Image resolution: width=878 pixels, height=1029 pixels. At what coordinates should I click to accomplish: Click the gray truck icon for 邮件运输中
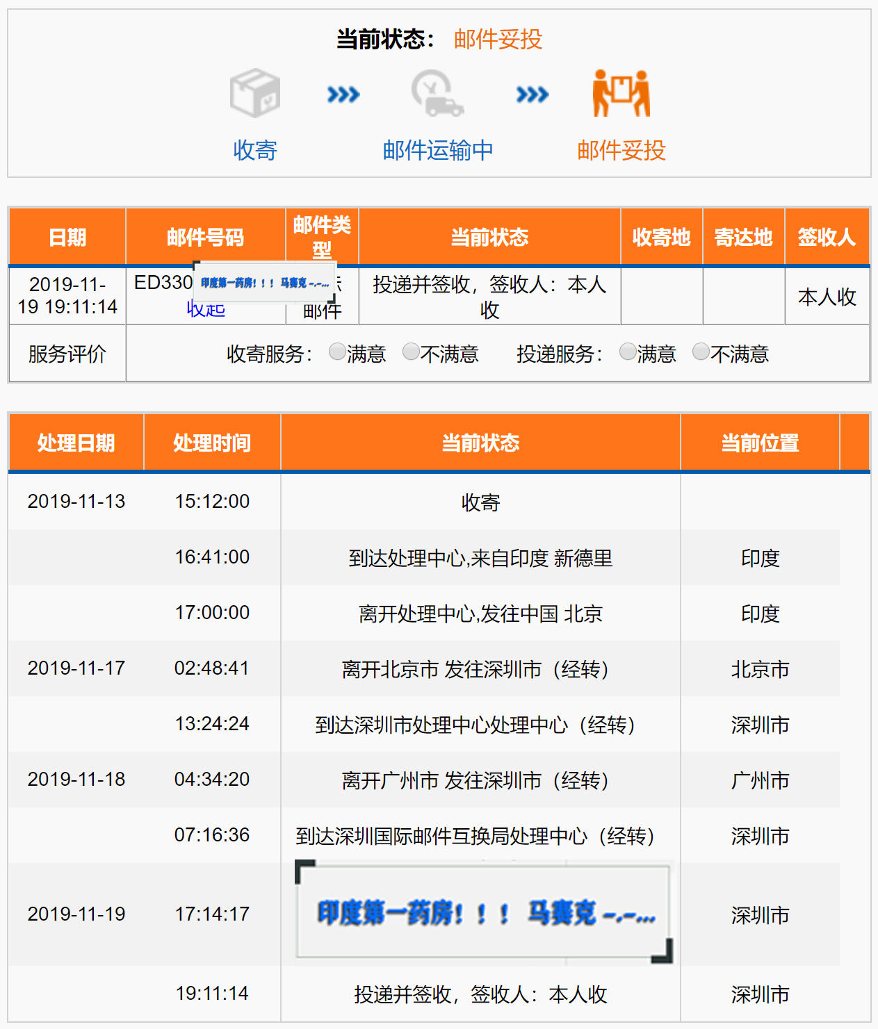[437, 93]
